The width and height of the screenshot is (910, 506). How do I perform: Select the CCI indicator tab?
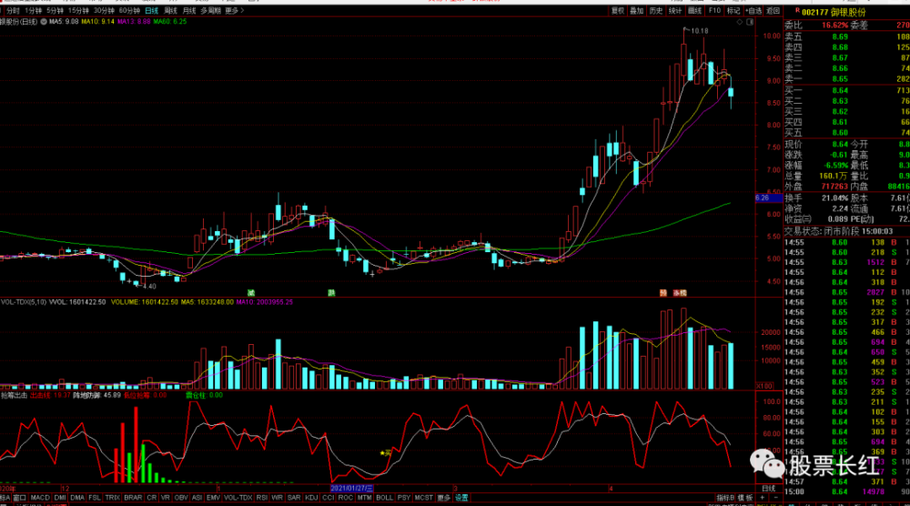pos(328,498)
